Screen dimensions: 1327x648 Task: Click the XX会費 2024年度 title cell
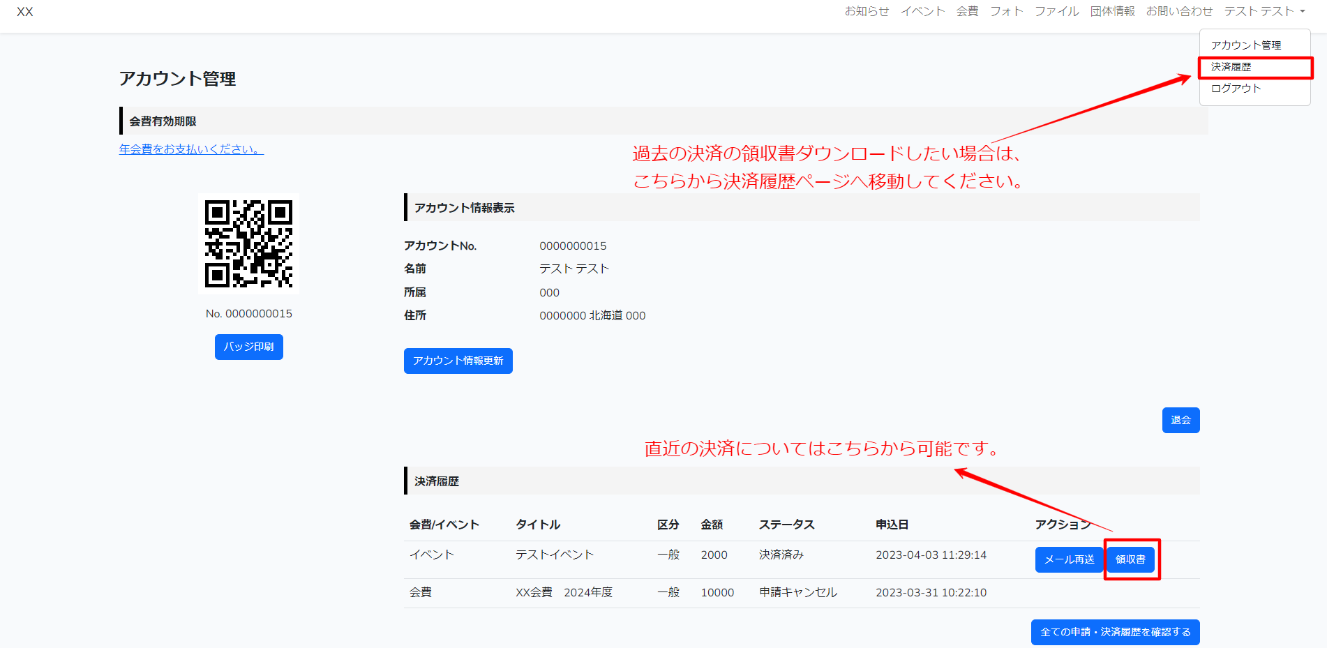[x=564, y=593]
